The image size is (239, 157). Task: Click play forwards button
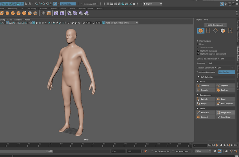[x=225, y=145]
